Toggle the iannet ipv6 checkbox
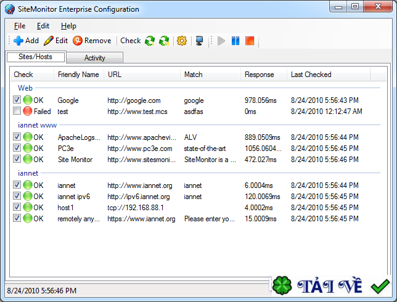 tap(17, 196)
